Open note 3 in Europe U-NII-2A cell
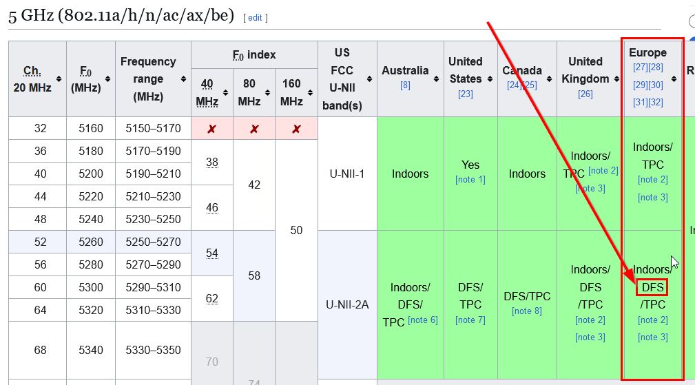The height and width of the screenshot is (385, 695). click(x=653, y=337)
